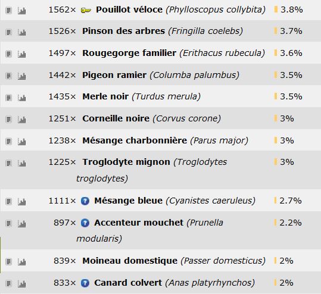Open list icon for Mésange charbonnière
321x294 pixels.
pos(8,142)
